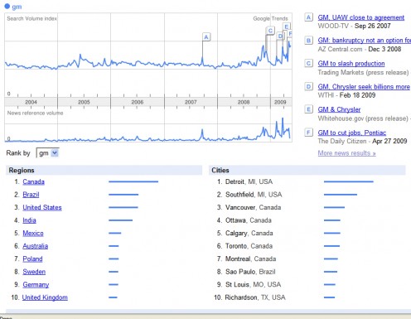The height and width of the screenshot is (319, 411).
Task: Select the Australia region link
Action: (35, 246)
